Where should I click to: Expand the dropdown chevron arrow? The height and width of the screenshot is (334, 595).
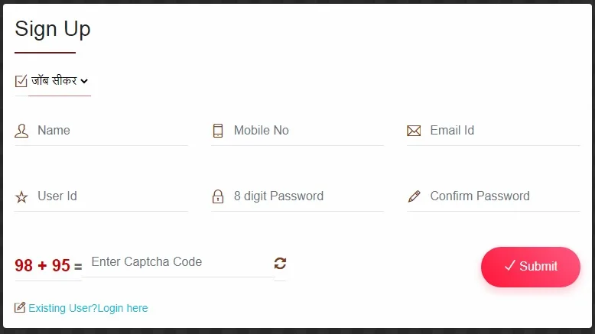click(84, 81)
